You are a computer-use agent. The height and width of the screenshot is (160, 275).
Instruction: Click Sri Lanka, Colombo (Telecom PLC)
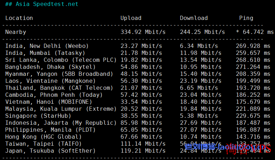pyautogui.click(x=61, y=60)
